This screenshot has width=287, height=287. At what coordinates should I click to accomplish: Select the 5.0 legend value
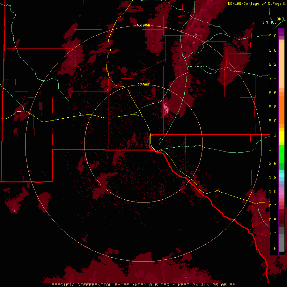click(x=273, y=121)
